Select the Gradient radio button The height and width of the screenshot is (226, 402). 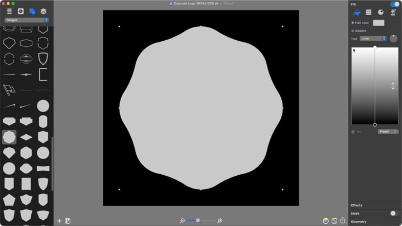click(x=353, y=31)
